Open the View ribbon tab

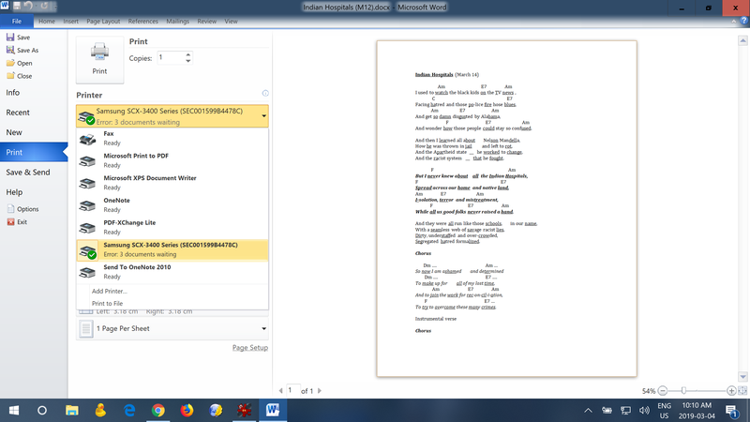coord(231,22)
